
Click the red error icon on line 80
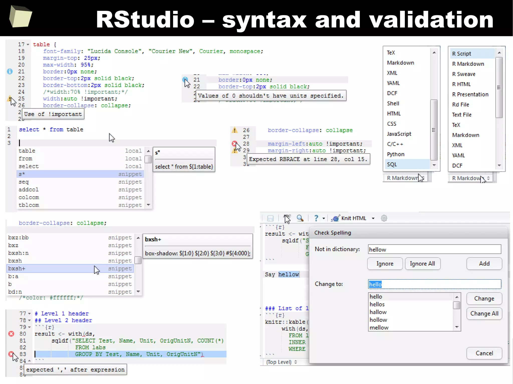tap(11, 334)
